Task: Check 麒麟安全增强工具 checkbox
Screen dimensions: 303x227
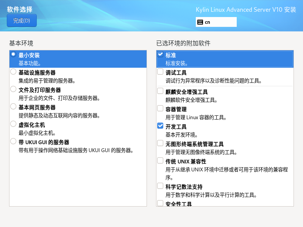Action: click(x=160, y=91)
